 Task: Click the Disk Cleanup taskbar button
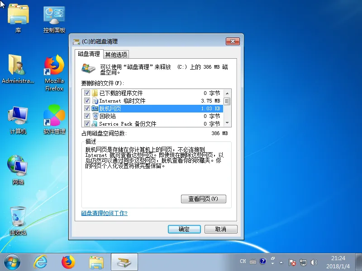coord(124,262)
